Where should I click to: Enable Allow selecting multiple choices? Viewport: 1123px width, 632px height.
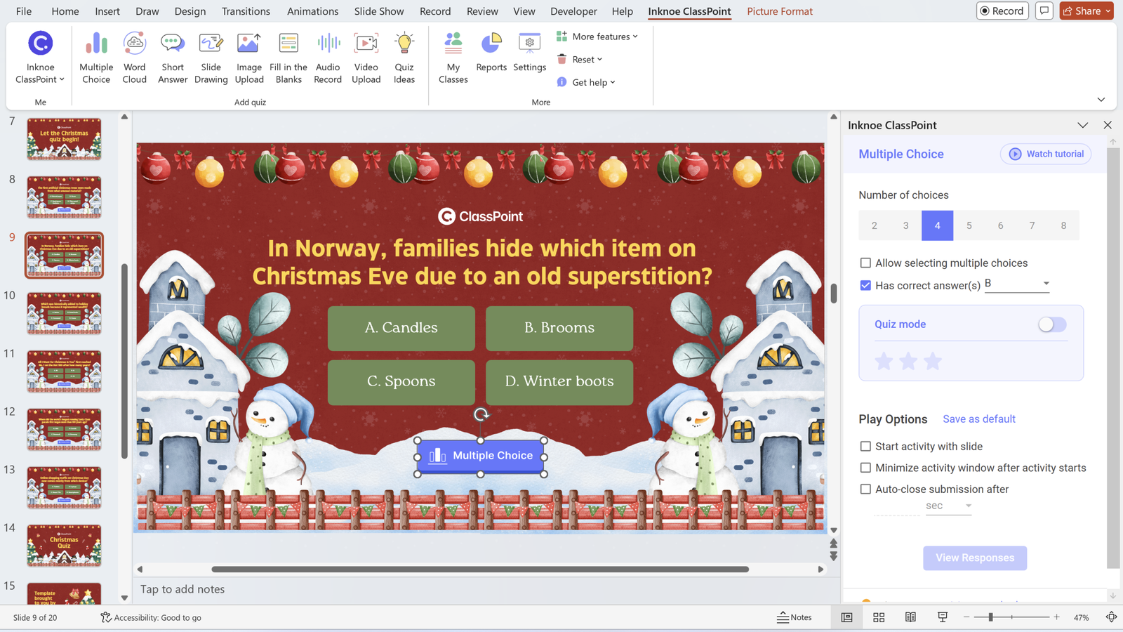click(865, 263)
